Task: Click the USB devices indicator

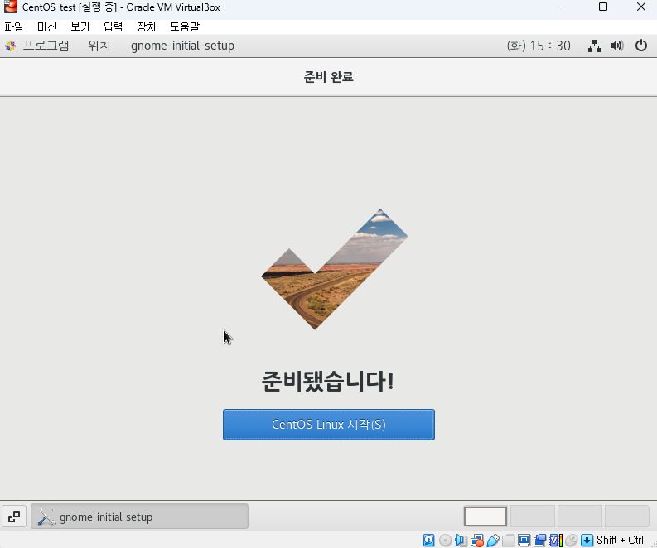Action: click(493, 540)
